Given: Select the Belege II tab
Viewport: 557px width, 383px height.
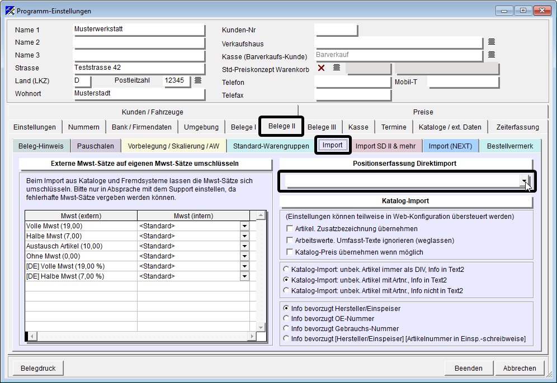Looking at the screenshot, I should point(281,126).
